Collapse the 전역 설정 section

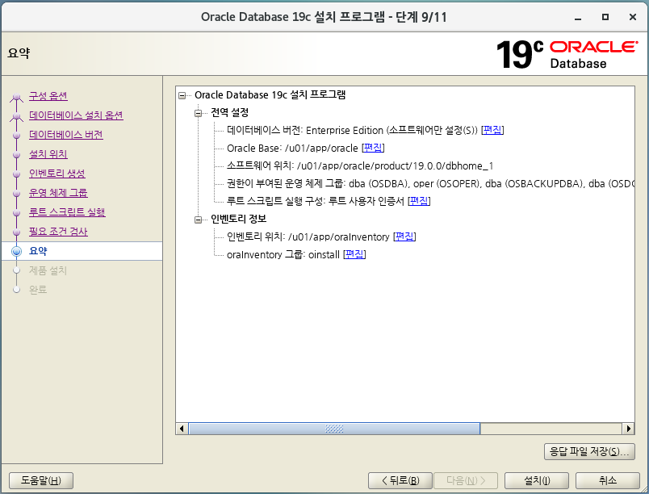pos(199,113)
